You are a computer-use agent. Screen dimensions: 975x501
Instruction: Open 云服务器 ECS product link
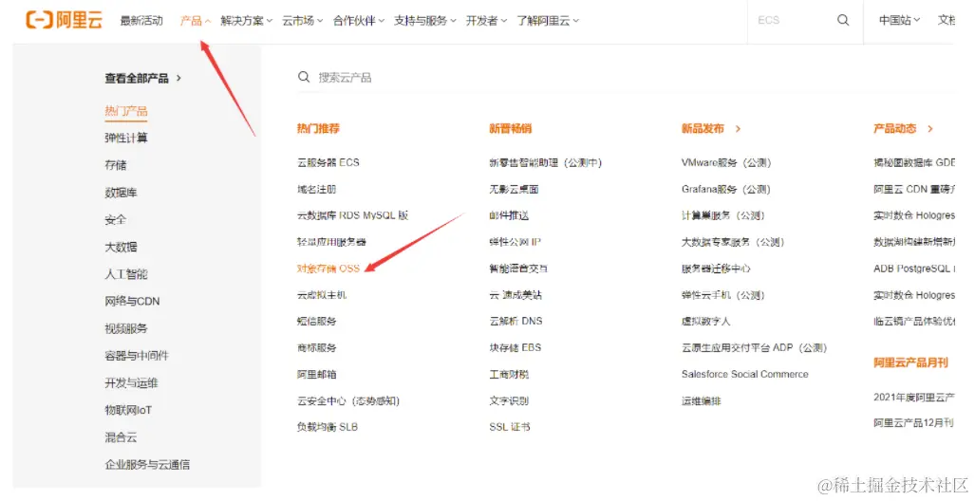tap(328, 163)
